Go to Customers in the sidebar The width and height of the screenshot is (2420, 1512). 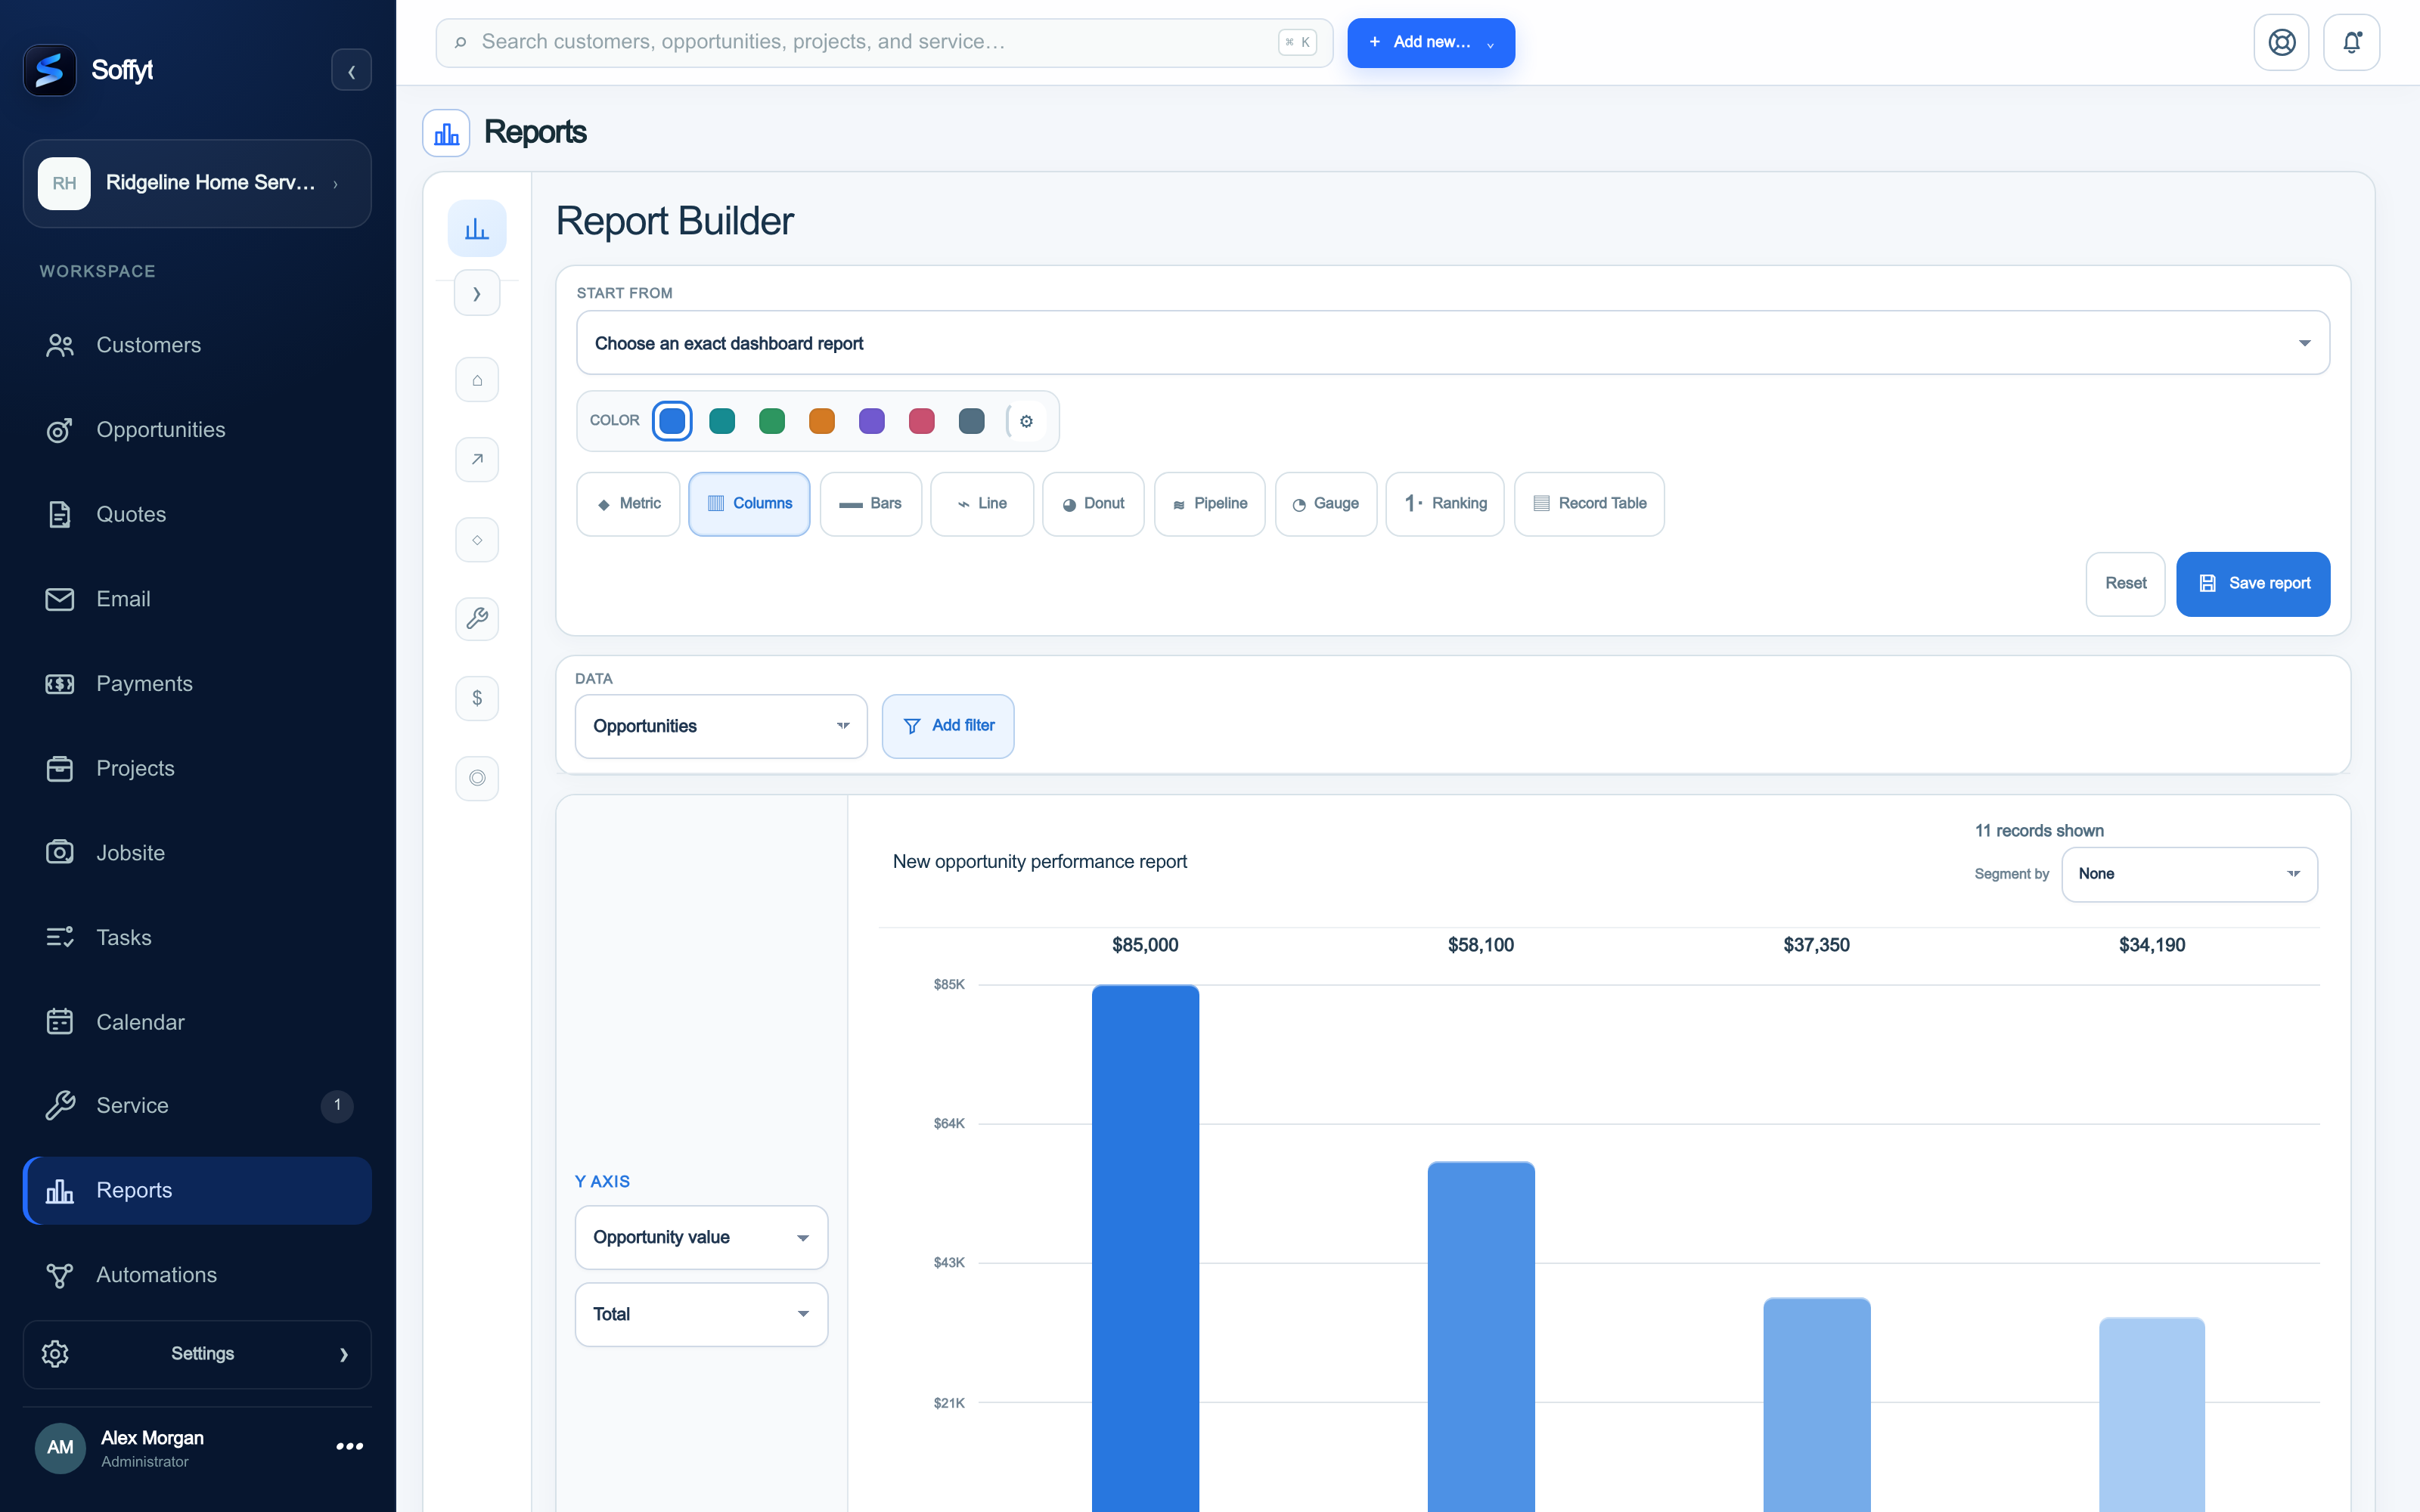(x=197, y=345)
